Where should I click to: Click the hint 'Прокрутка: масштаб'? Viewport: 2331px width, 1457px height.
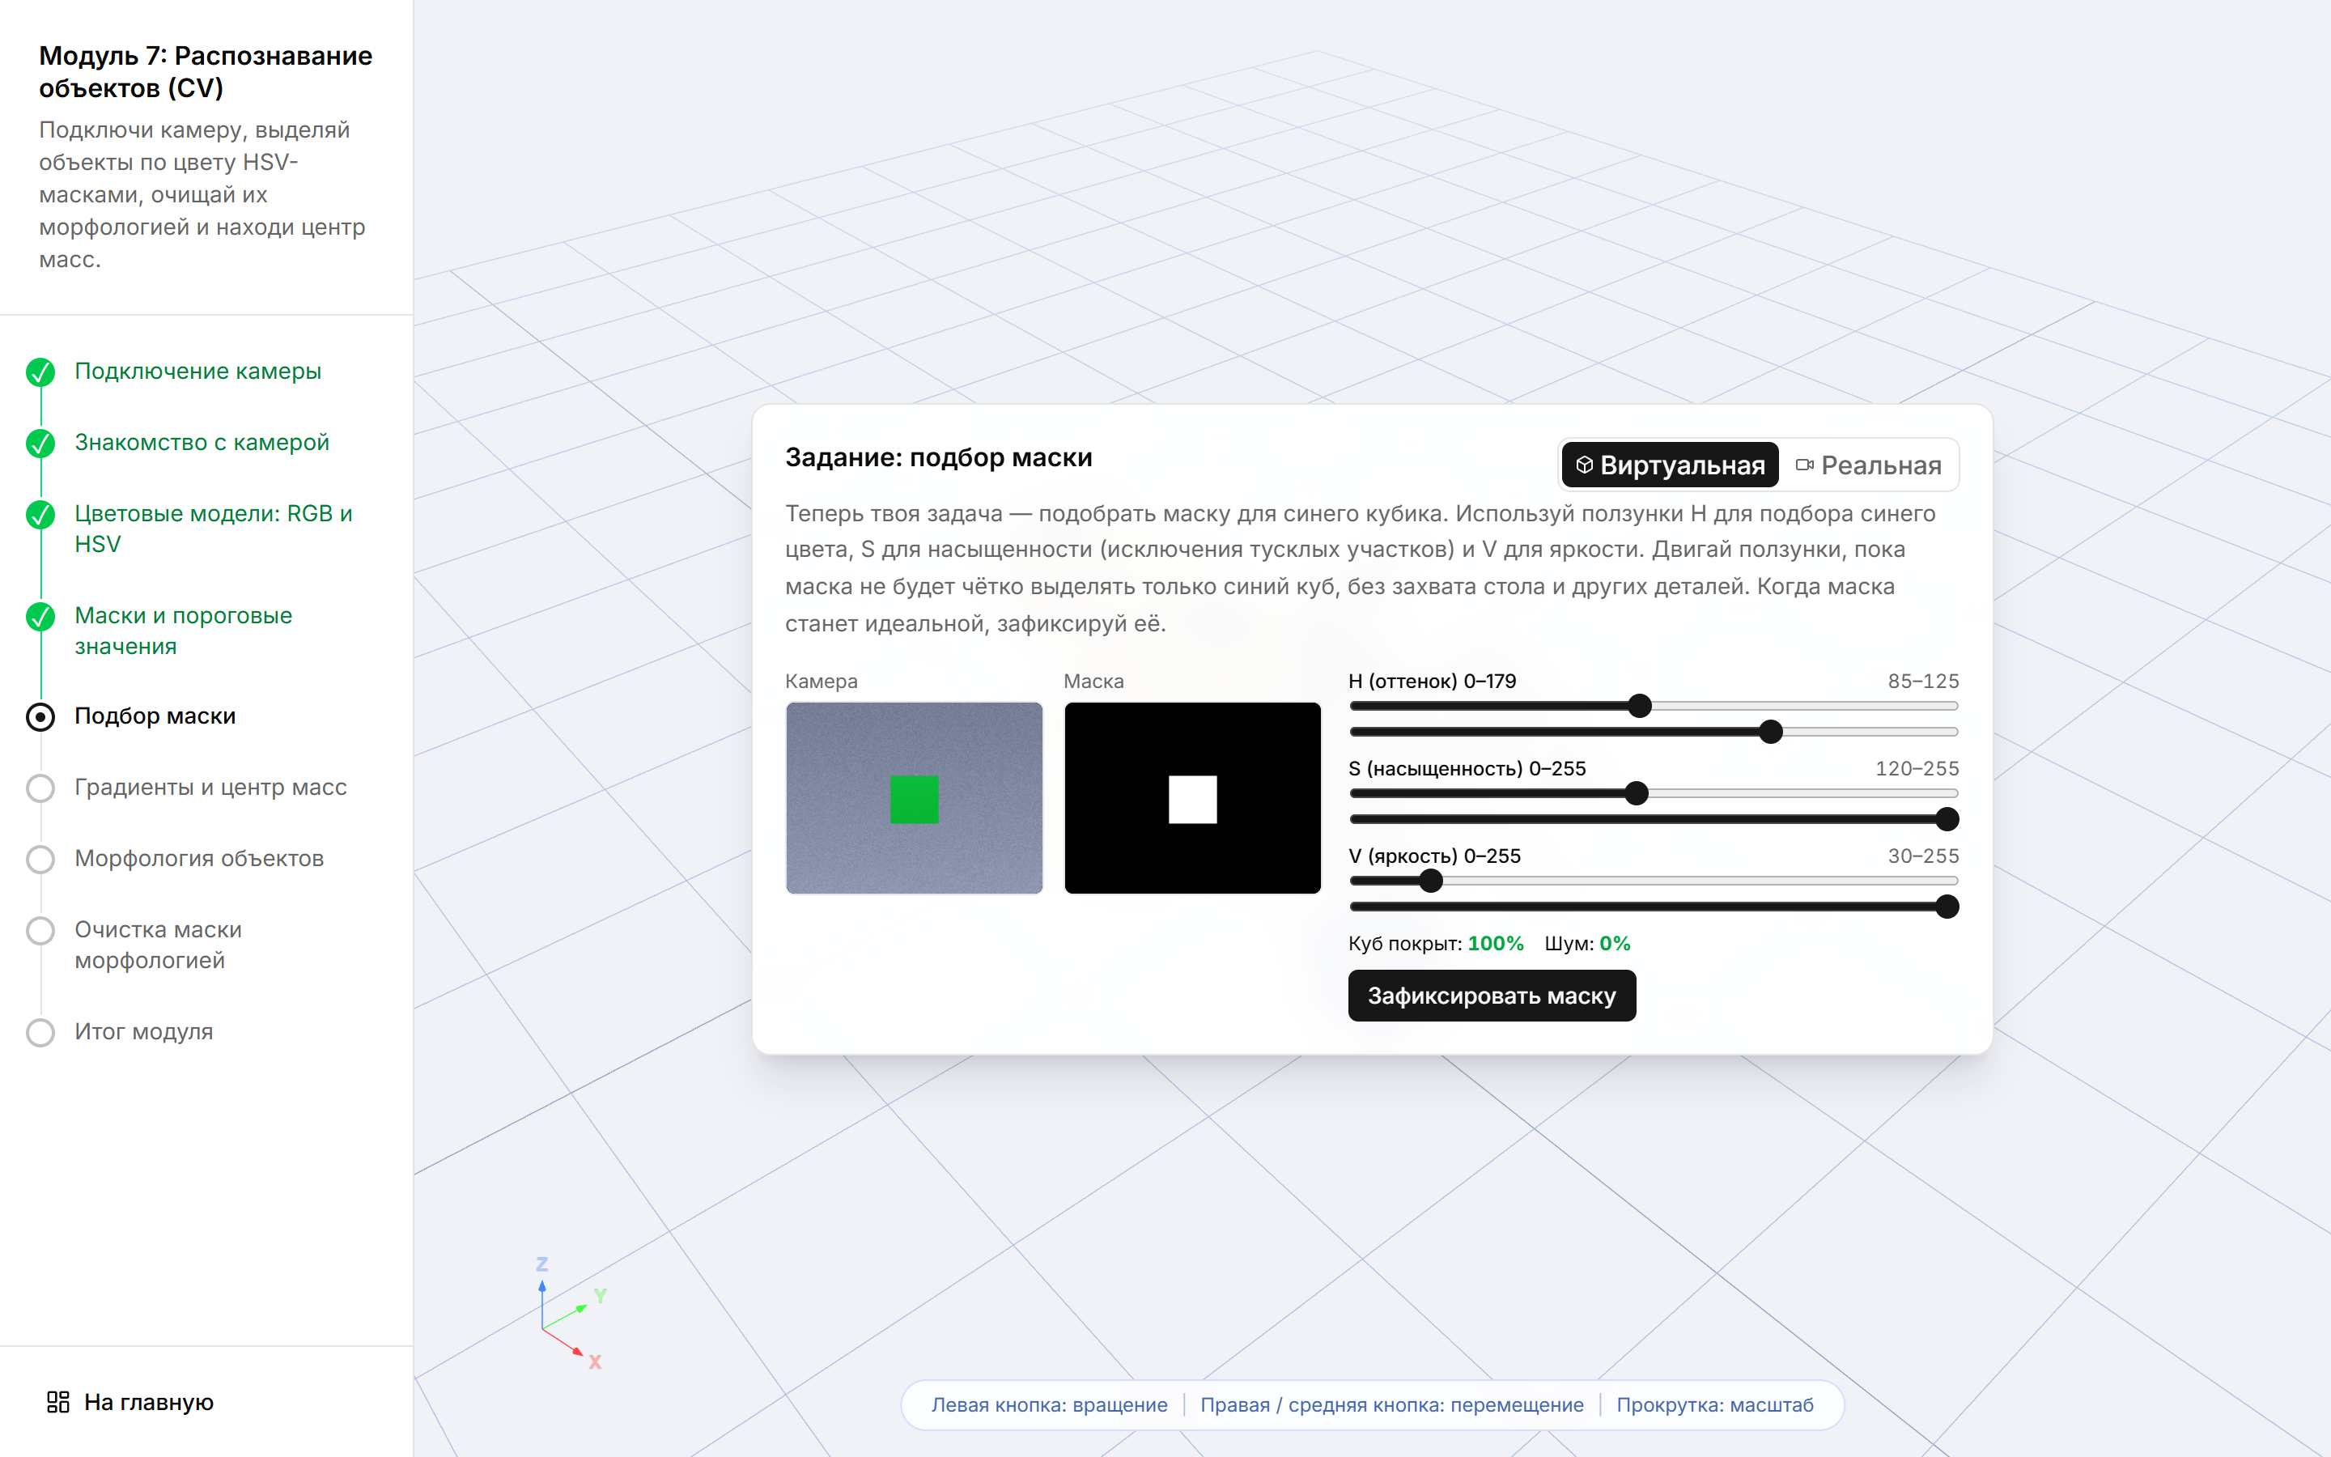1714,1405
